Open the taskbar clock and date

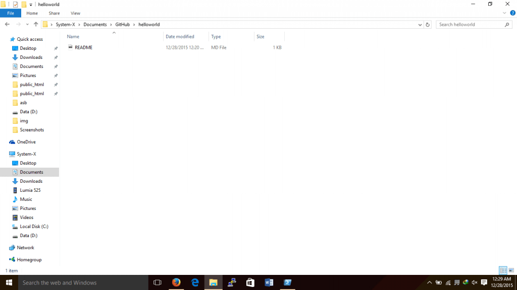(x=502, y=282)
